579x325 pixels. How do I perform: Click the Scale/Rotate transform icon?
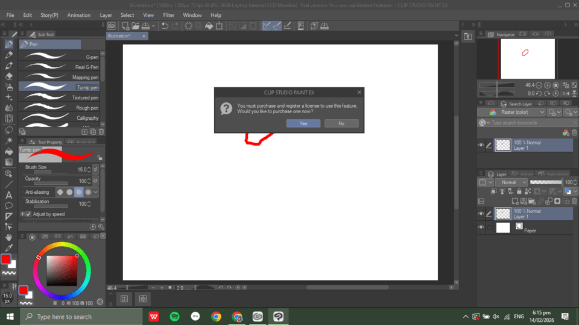(x=220, y=26)
